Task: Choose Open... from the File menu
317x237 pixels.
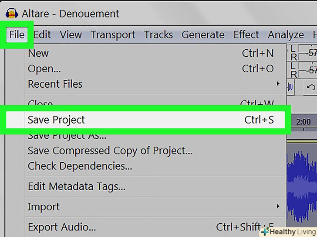Action: coord(44,69)
